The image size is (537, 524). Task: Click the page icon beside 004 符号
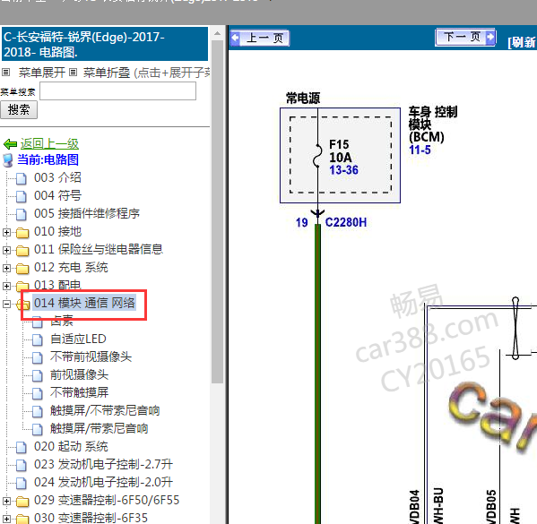22,196
